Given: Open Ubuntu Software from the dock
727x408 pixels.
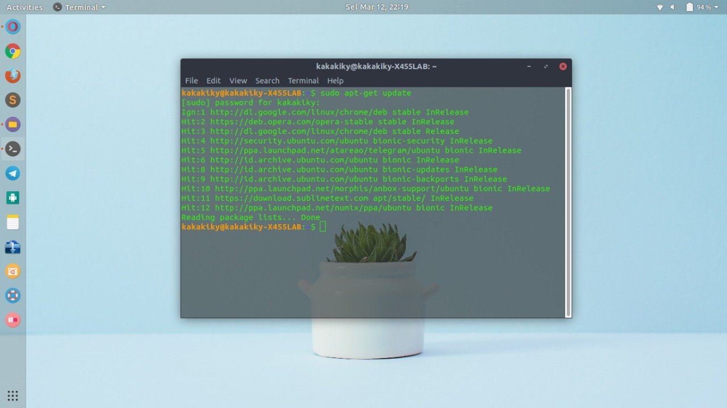Looking at the screenshot, I should click(x=13, y=271).
